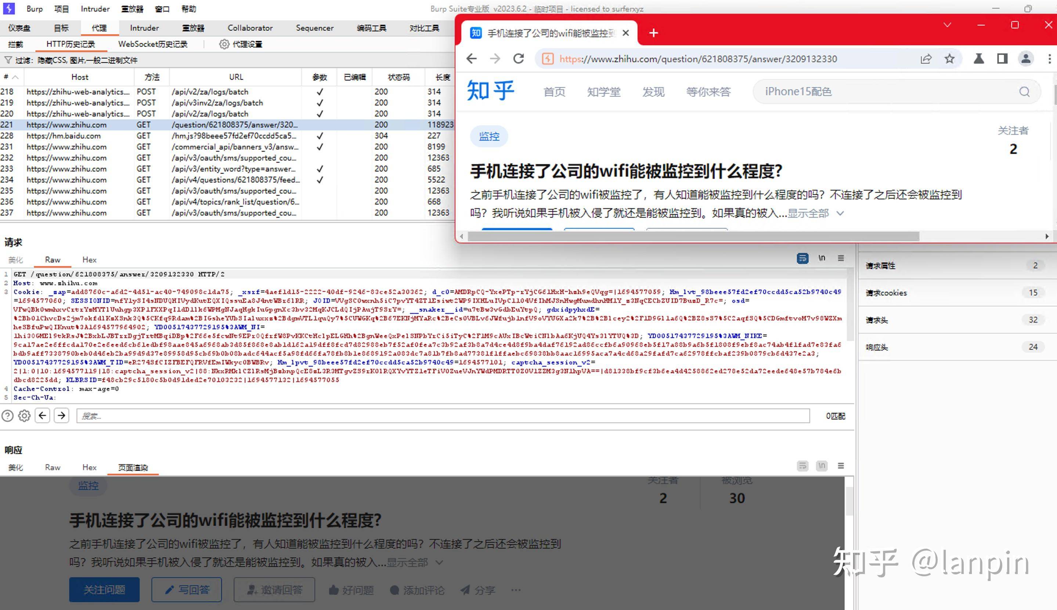Click search help question-mark icon
This screenshot has width=1057, height=610.
point(8,415)
